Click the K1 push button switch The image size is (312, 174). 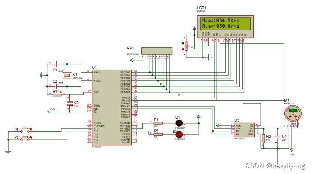pos(25,130)
